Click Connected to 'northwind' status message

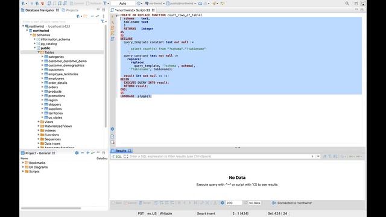click(x=294, y=203)
